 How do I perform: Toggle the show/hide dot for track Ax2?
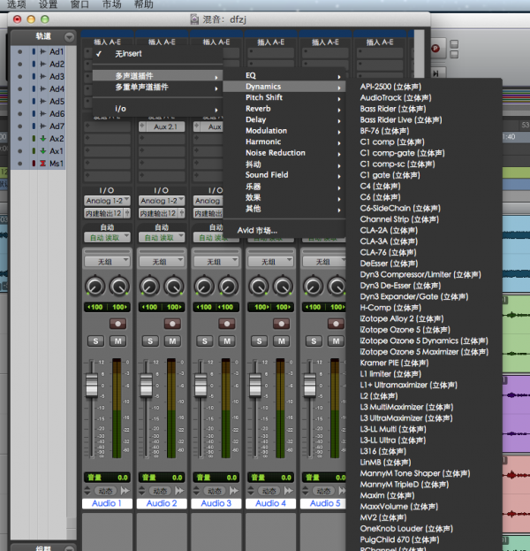[20, 139]
